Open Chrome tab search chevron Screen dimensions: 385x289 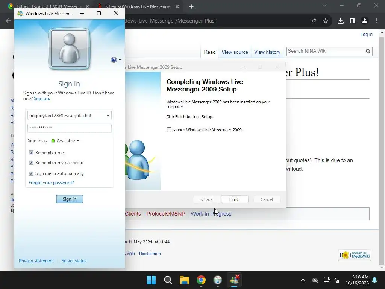pos(324,5)
